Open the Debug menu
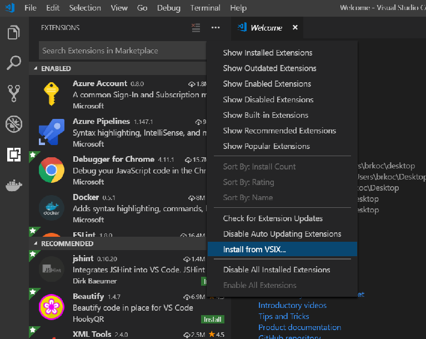Screen dimensions: 426x339 pos(169,8)
